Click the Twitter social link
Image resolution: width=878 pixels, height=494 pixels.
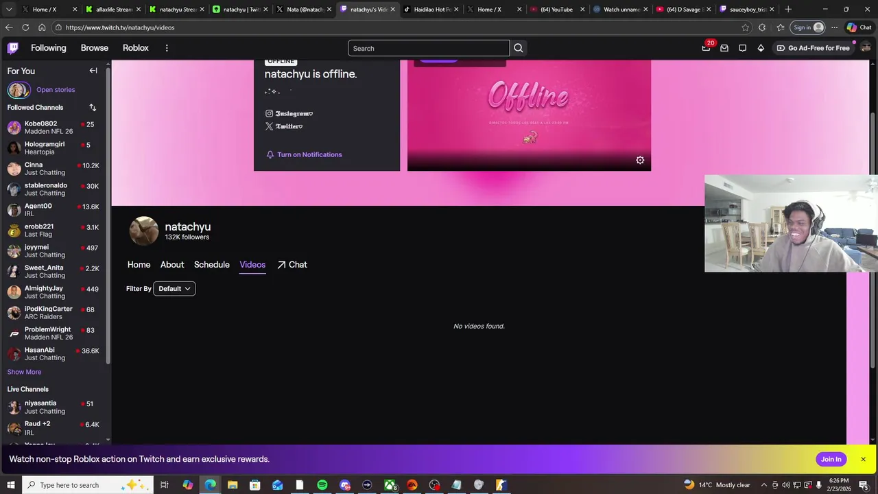tap(284, 127)
